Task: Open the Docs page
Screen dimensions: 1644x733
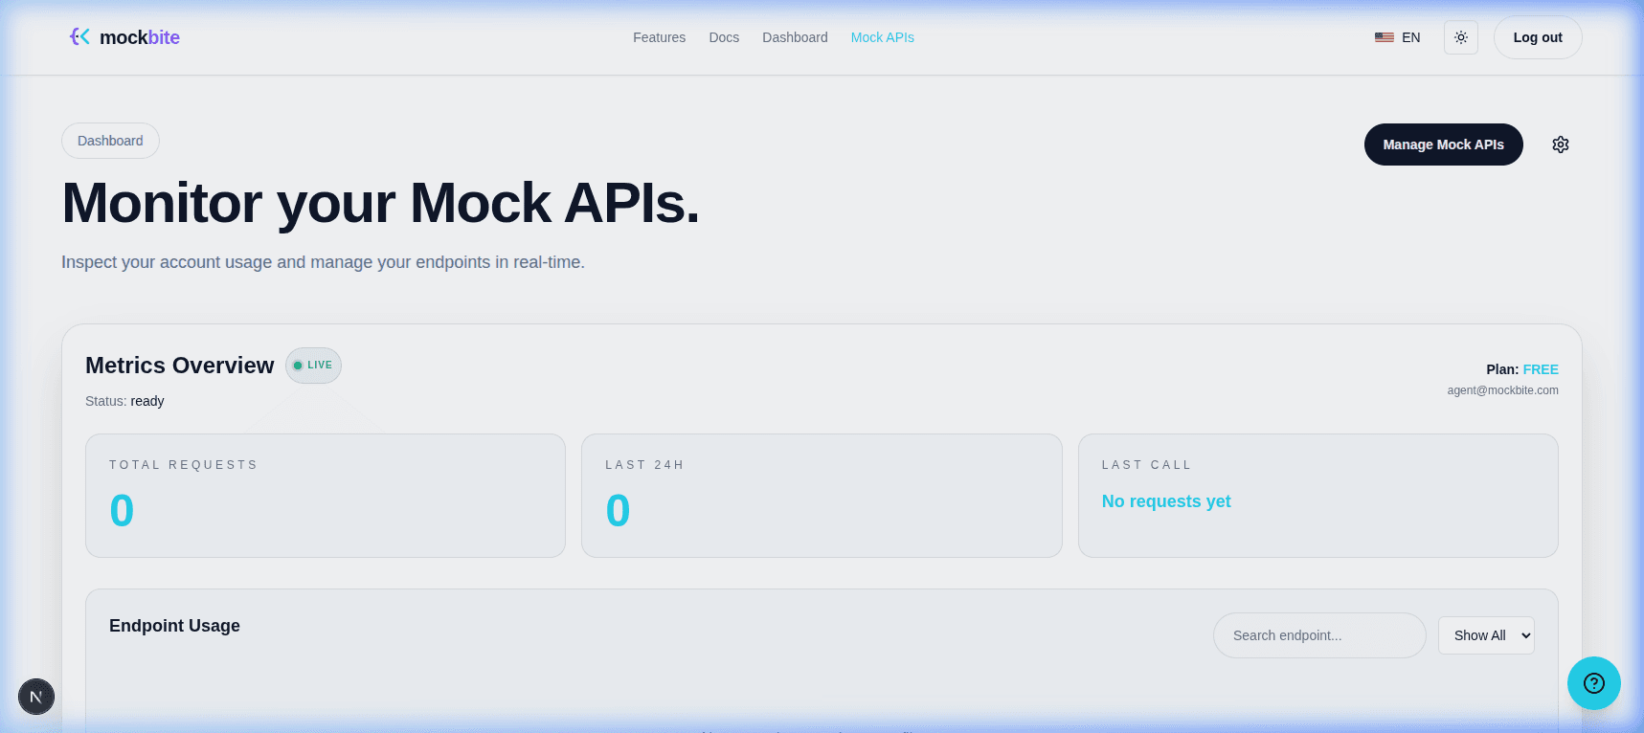Action: [x=724, y=37]
